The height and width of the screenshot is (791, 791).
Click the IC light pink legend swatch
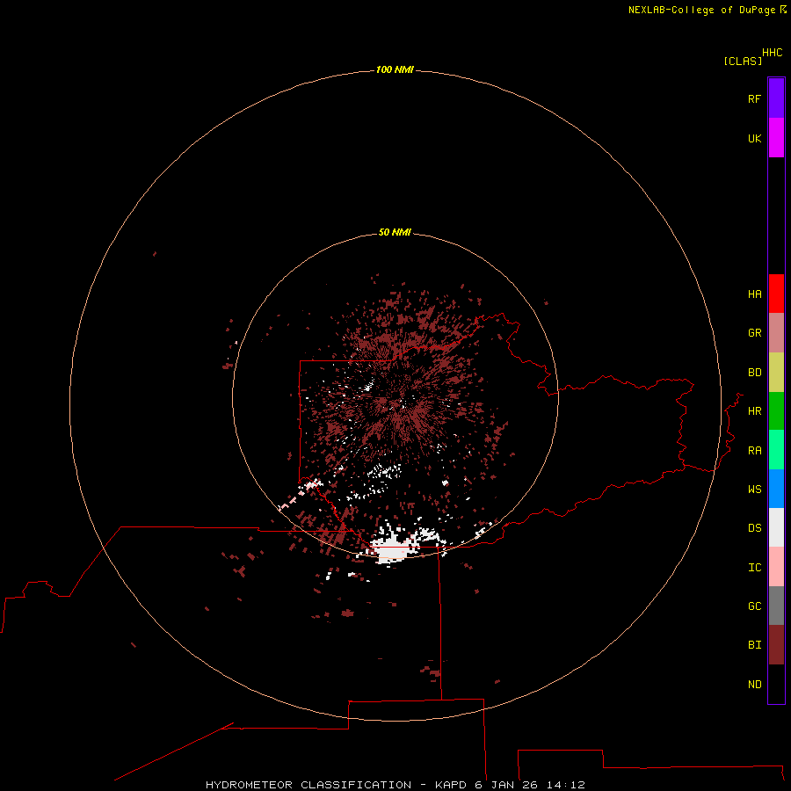[776, 567]
